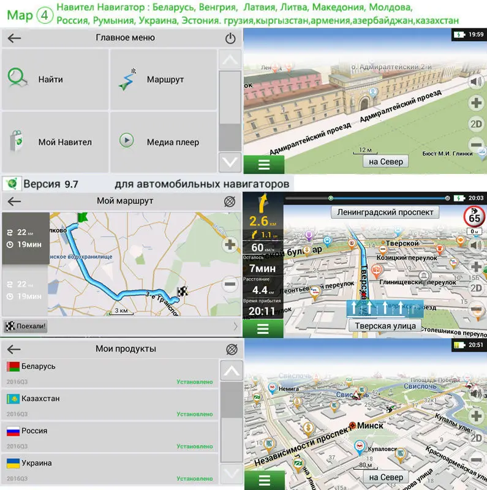The width and height of the screenshot is (487, 490).
Task: Go back from the Главное меню screen
Action: tap(14, 38)
